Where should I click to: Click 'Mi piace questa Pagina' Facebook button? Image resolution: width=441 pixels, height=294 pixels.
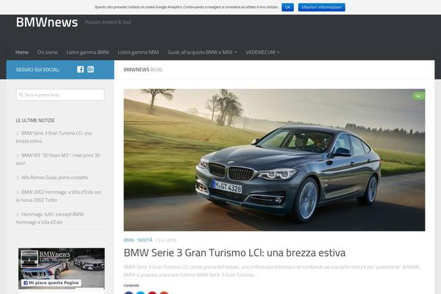[51, 283]
